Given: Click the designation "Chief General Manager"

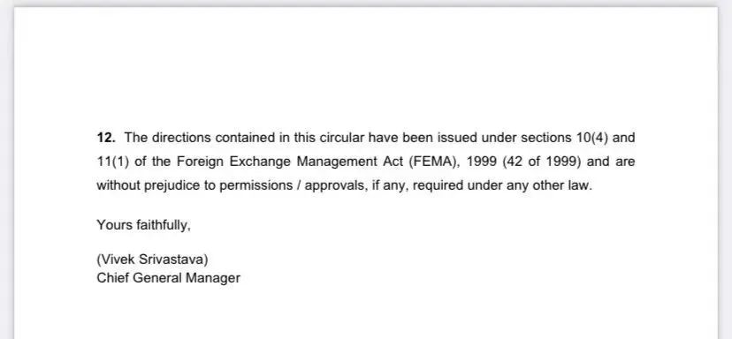Looking at the screenshot, I should click(x=169, y=278).
